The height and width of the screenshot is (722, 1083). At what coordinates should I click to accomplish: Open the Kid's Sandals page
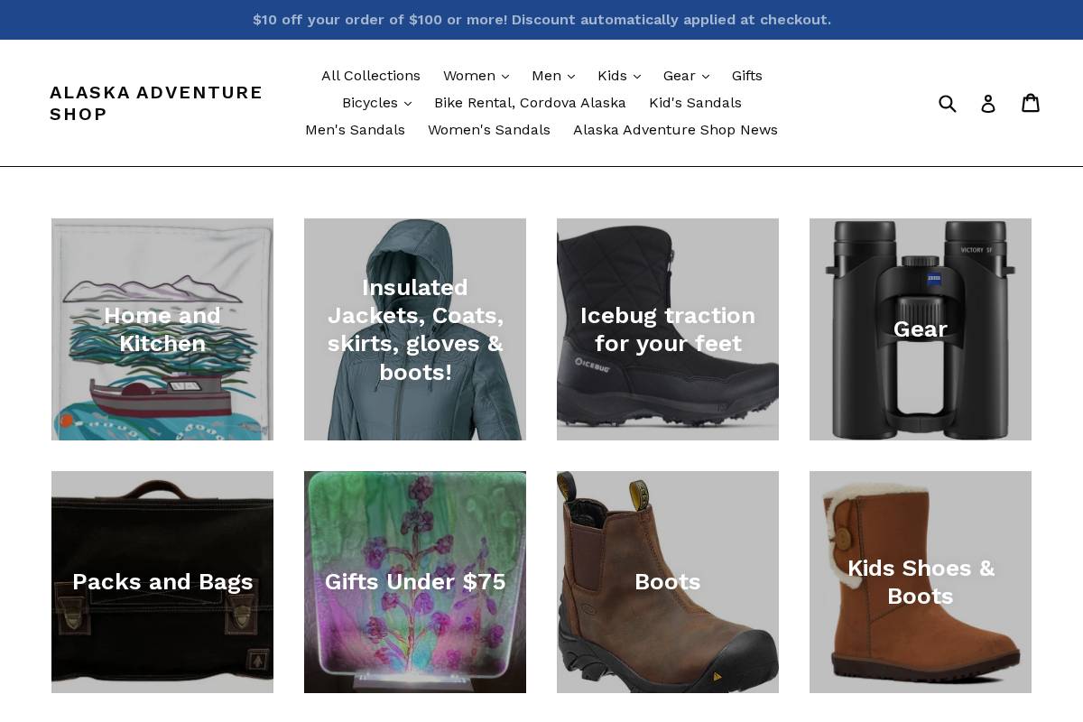pos(695,103)
